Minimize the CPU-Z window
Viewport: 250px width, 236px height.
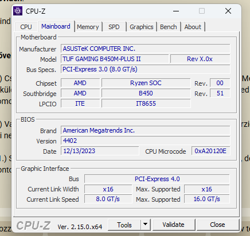click(x=176, y=11)
